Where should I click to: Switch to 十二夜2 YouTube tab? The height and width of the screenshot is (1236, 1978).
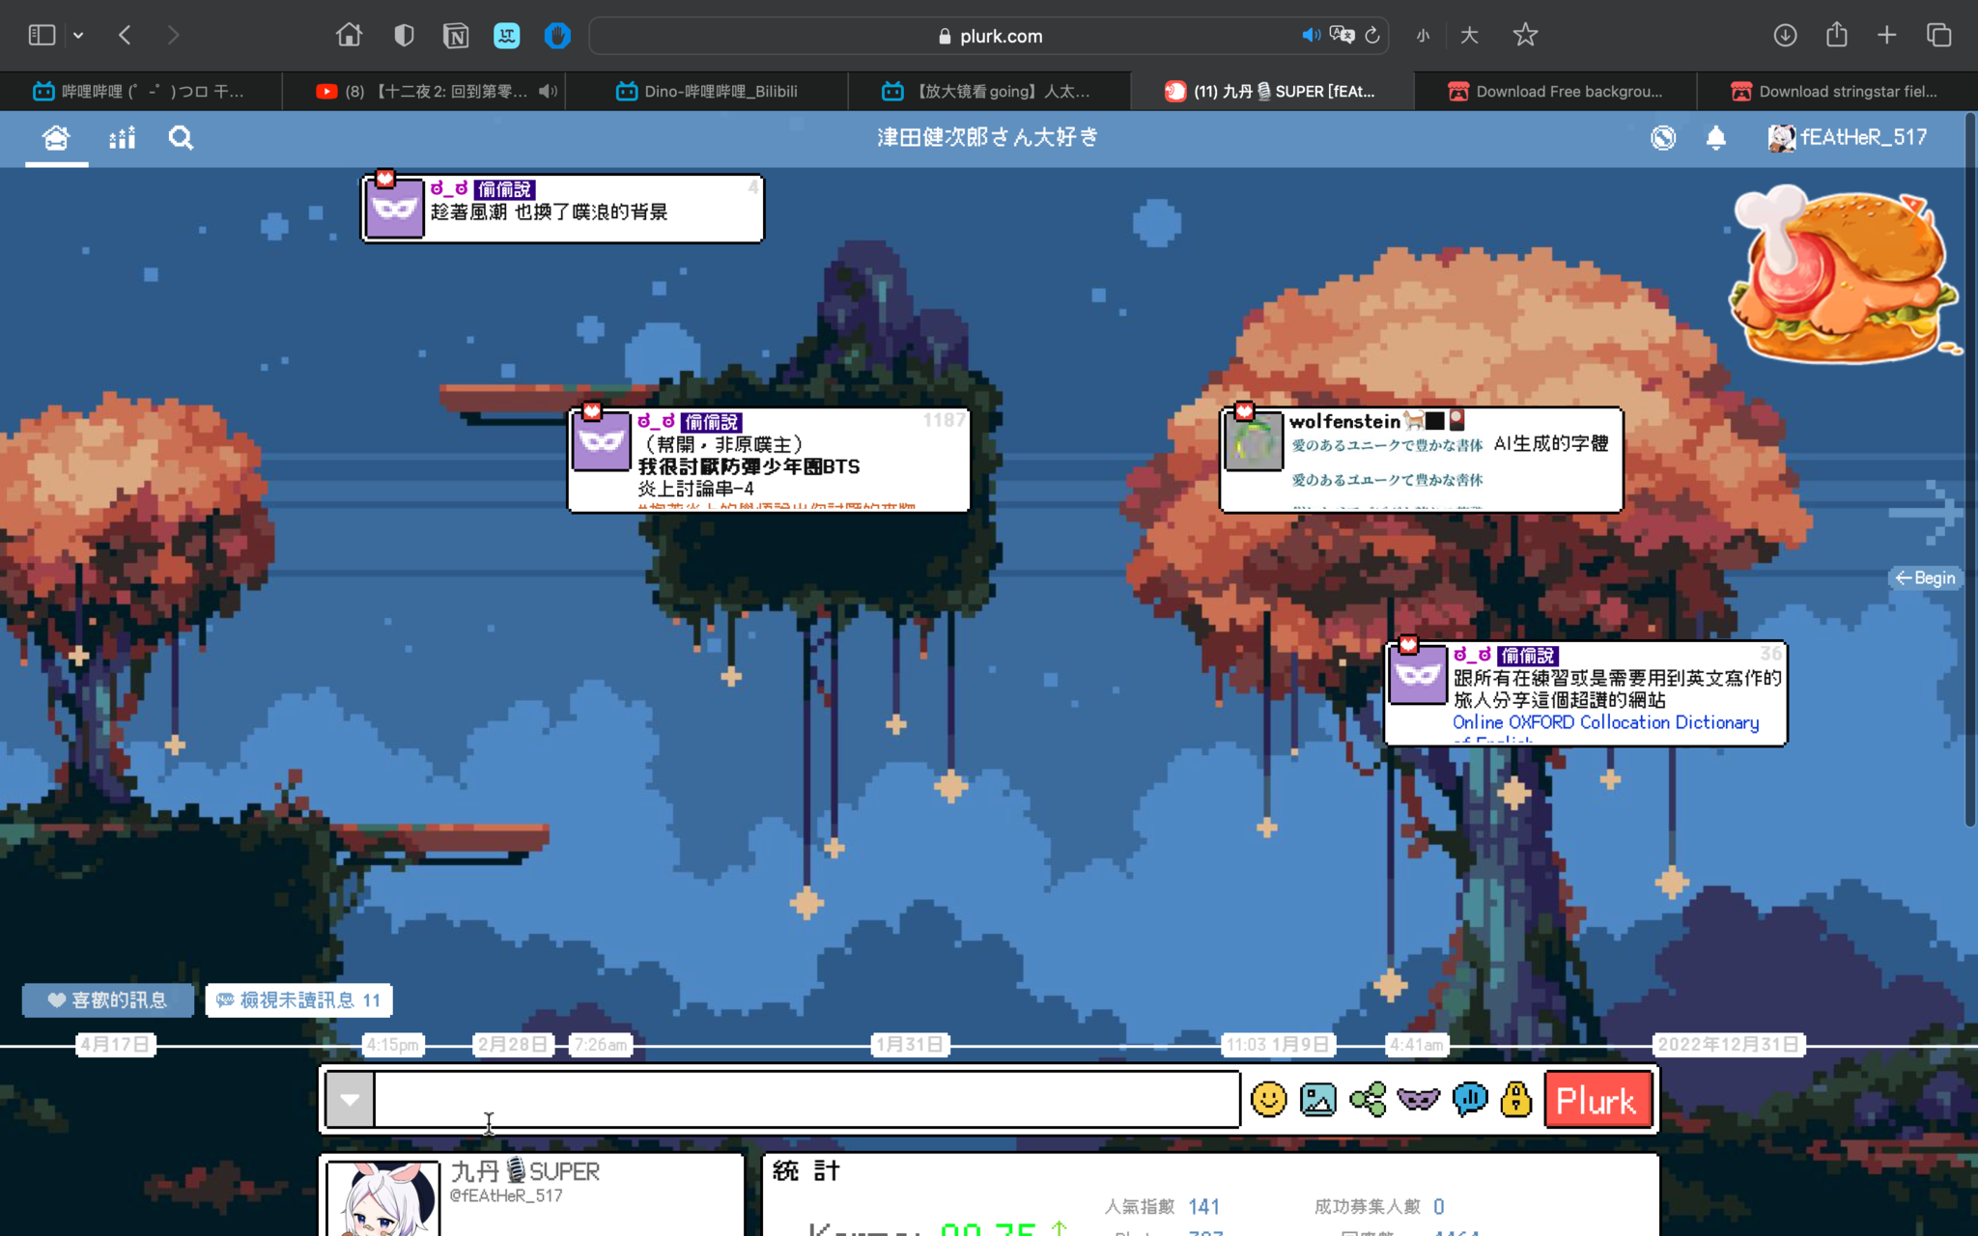click(425, 91)
